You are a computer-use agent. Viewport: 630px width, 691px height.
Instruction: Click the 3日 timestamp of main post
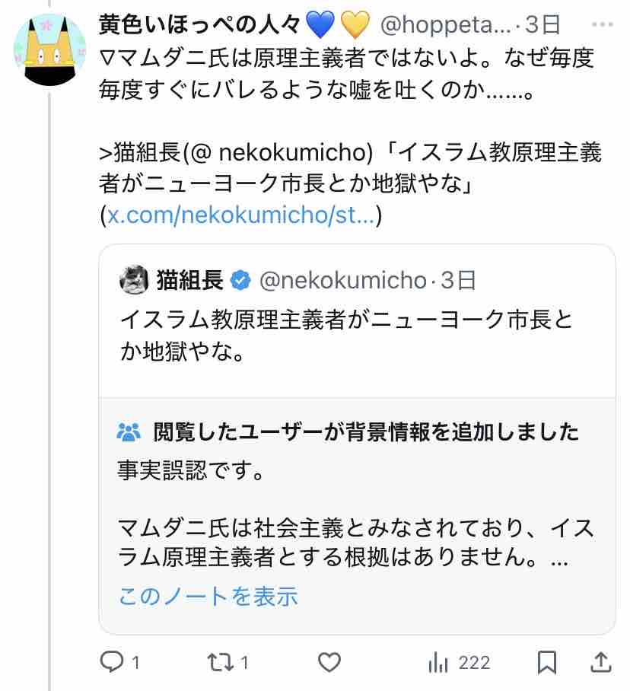click(x=542, y=25)
